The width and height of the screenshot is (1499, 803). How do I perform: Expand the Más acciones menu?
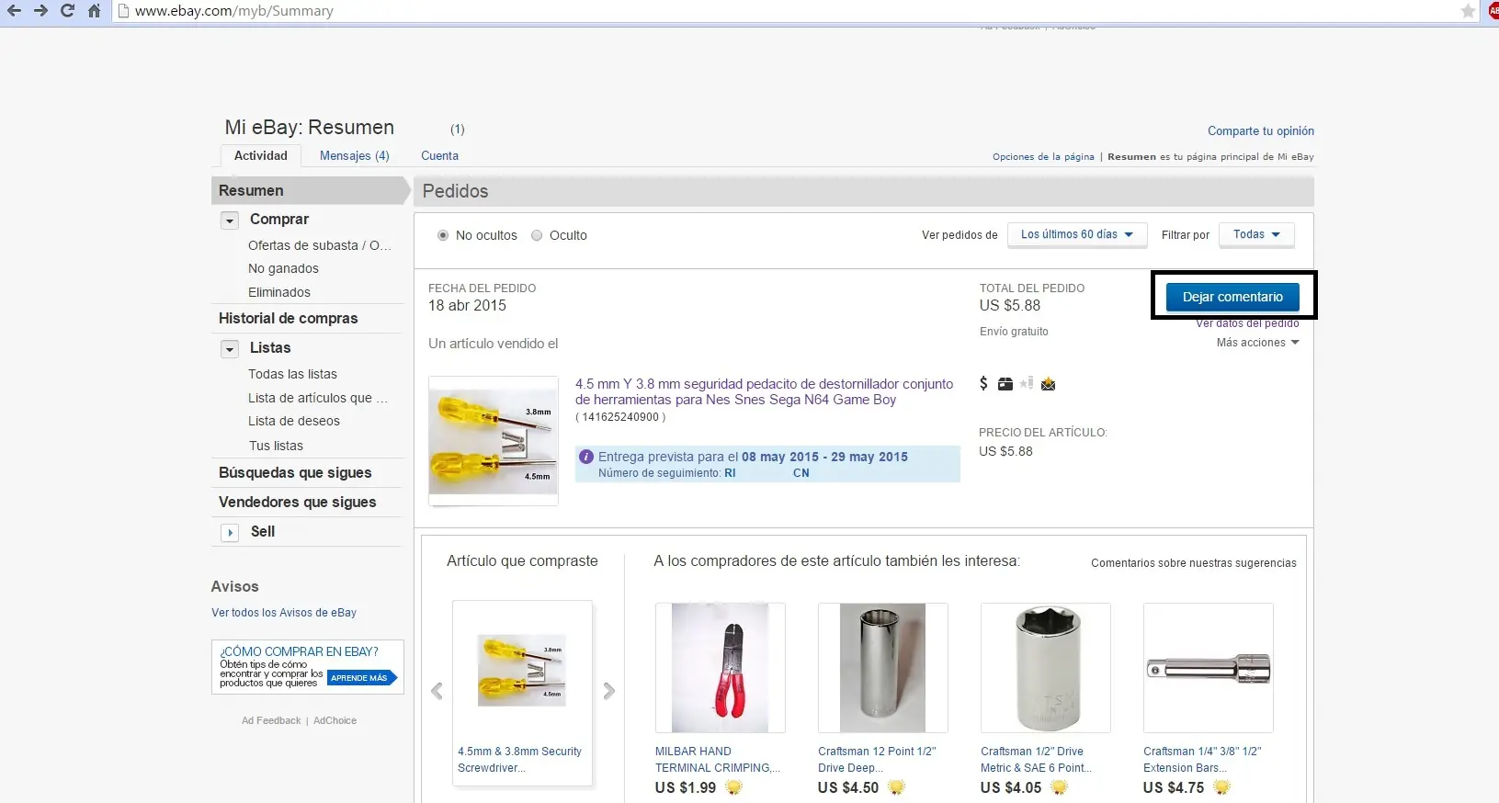click(x=1258, y=343)
